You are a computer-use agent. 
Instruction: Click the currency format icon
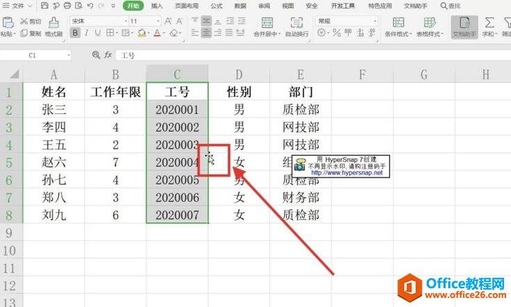(x=322, y=33)
